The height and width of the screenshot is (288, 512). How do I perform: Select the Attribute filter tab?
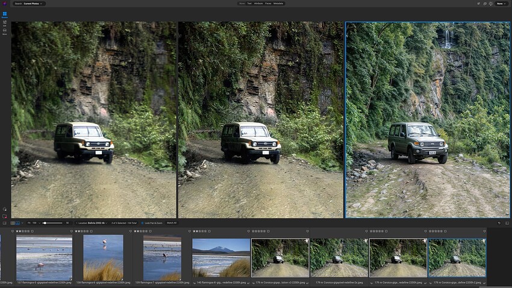pos(258,4)
